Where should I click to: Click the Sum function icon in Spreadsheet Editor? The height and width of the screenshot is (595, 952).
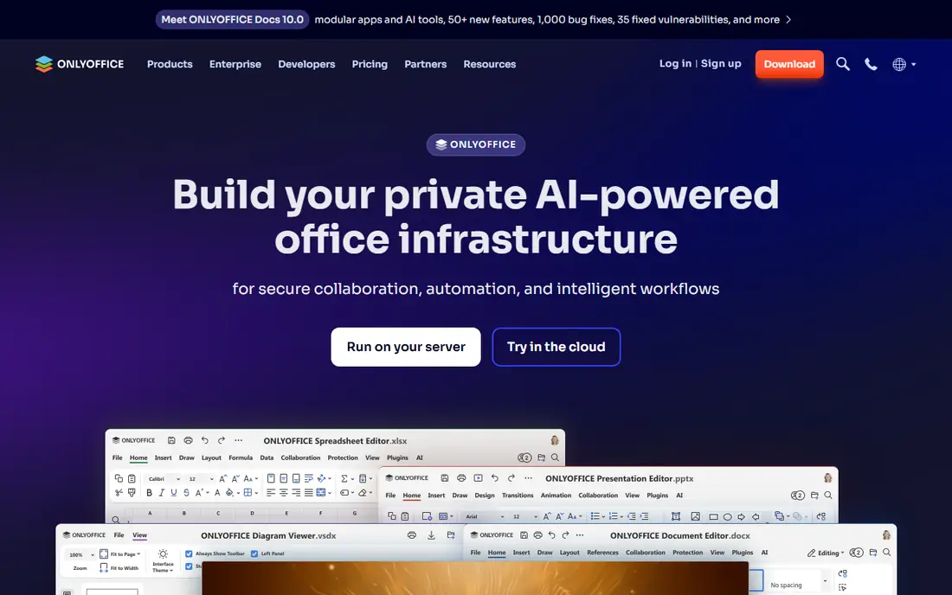point(346,478)
